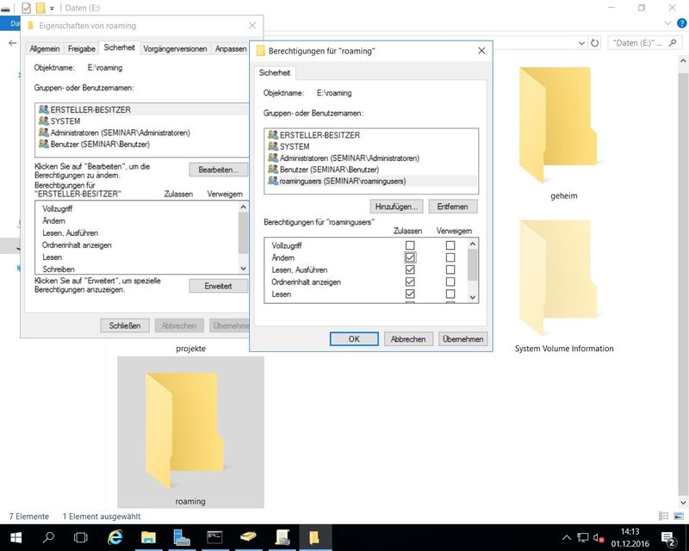Open the Command Prompt taskbar icon
Image resolution: width=689 pixels, height=551 pixels.
[215, 538]
